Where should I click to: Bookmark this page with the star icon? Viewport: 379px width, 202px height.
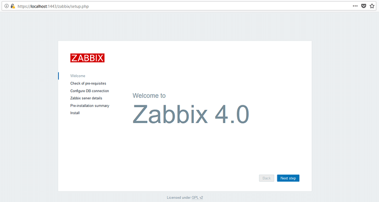[x=372, y=6]
